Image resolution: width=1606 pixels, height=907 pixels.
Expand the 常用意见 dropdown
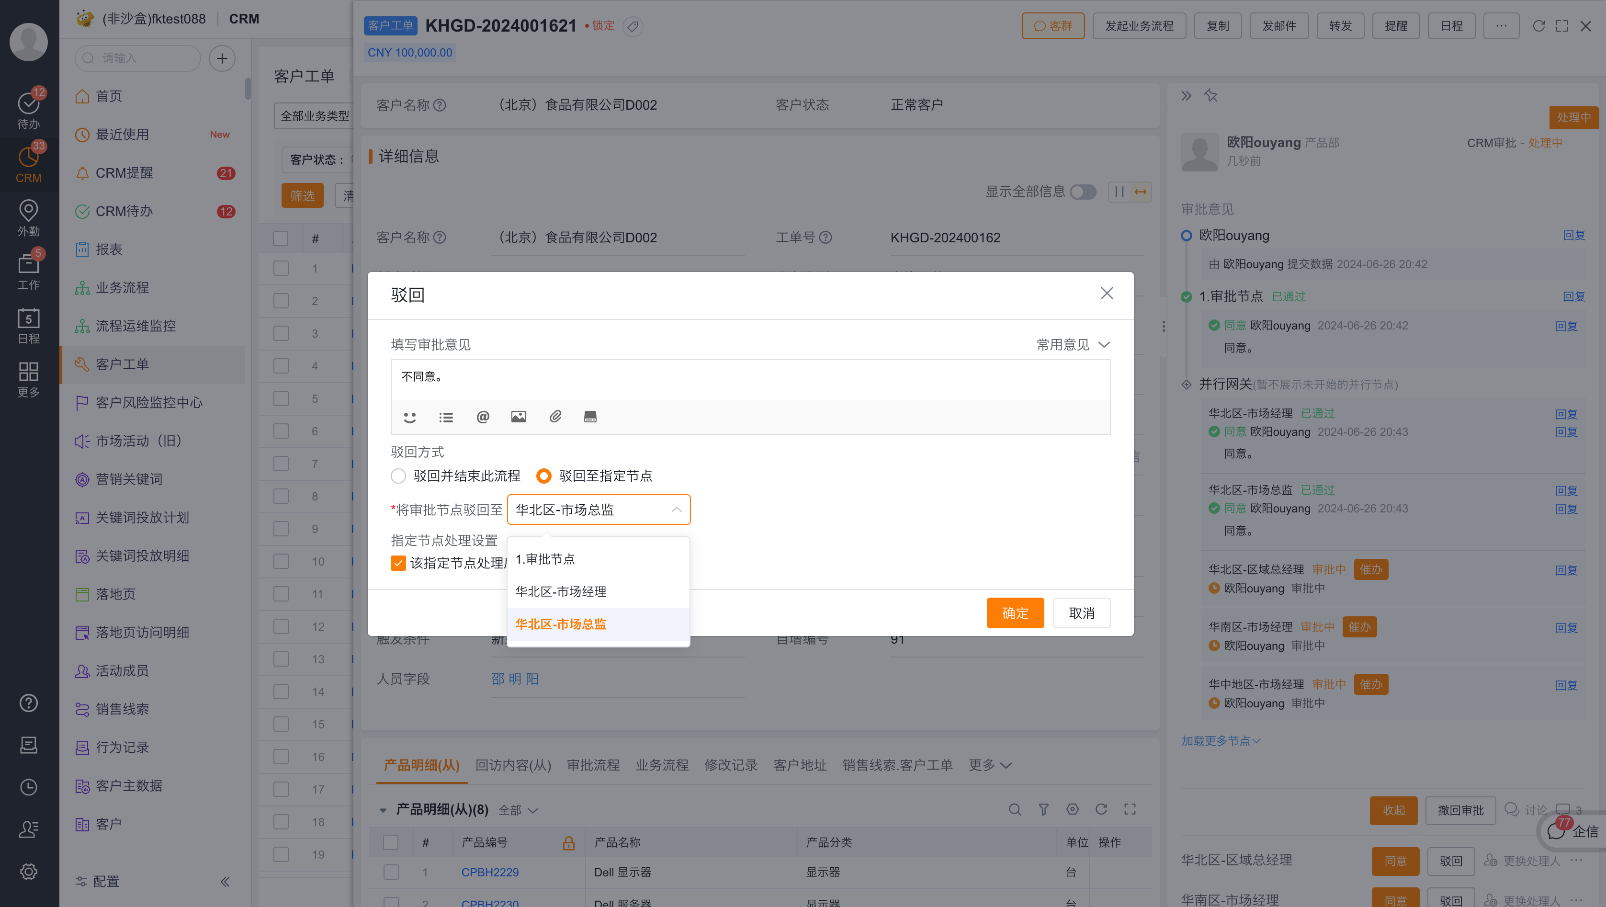[x=1073, y=345]
